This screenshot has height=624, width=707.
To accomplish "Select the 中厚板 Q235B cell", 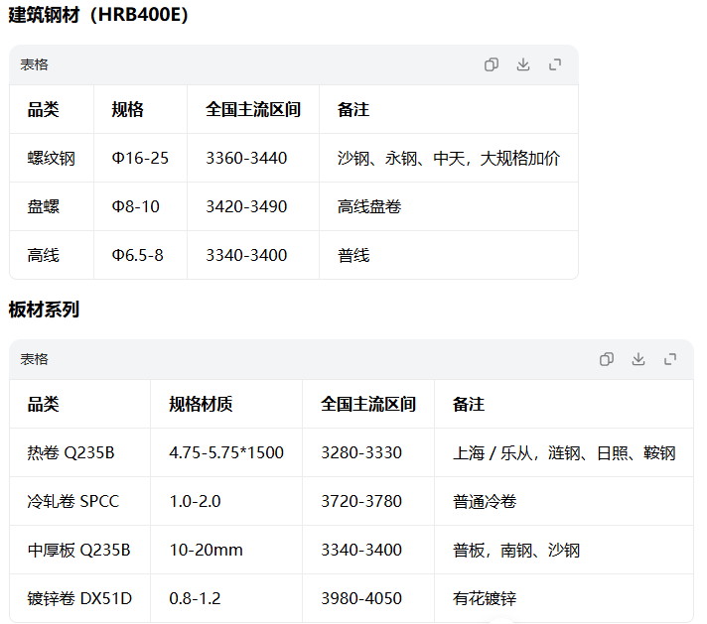I will [79, 551].
